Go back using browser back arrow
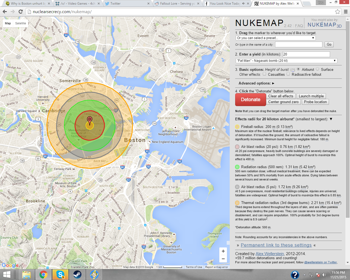The width and height of the screenshot is (350, 280). pyautogui.click(x=5, y=11)
